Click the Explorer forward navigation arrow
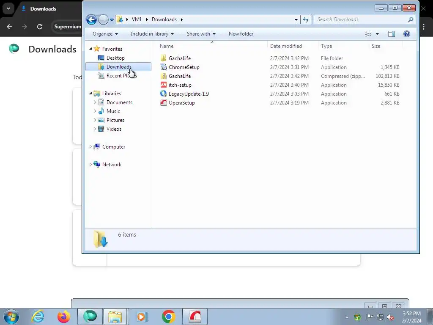The height and width of the screenshot is (325, 433). coord(103,19)
